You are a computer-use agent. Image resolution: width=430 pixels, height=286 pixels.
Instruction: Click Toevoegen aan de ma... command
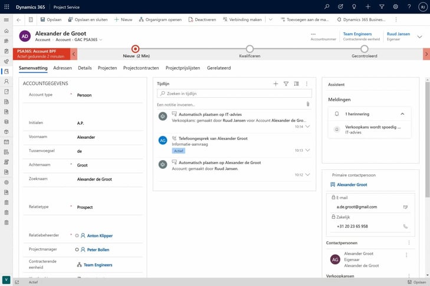tap(305, 19)
